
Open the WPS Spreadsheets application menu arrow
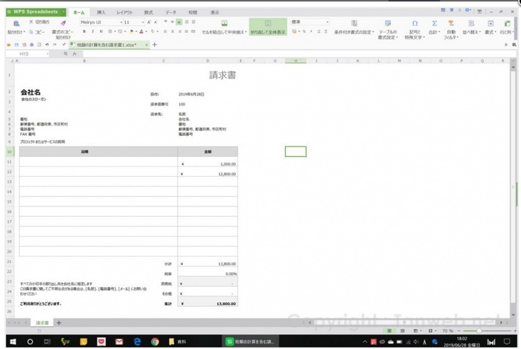pos(63,12)
